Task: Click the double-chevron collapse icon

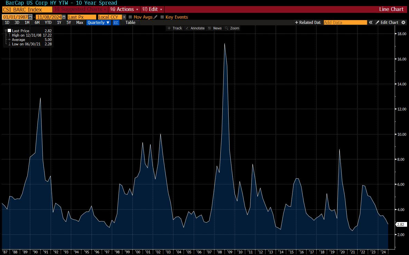Action: click(x=371, y=23)
